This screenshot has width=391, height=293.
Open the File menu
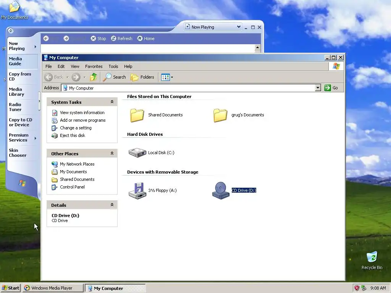click(48, 66)
